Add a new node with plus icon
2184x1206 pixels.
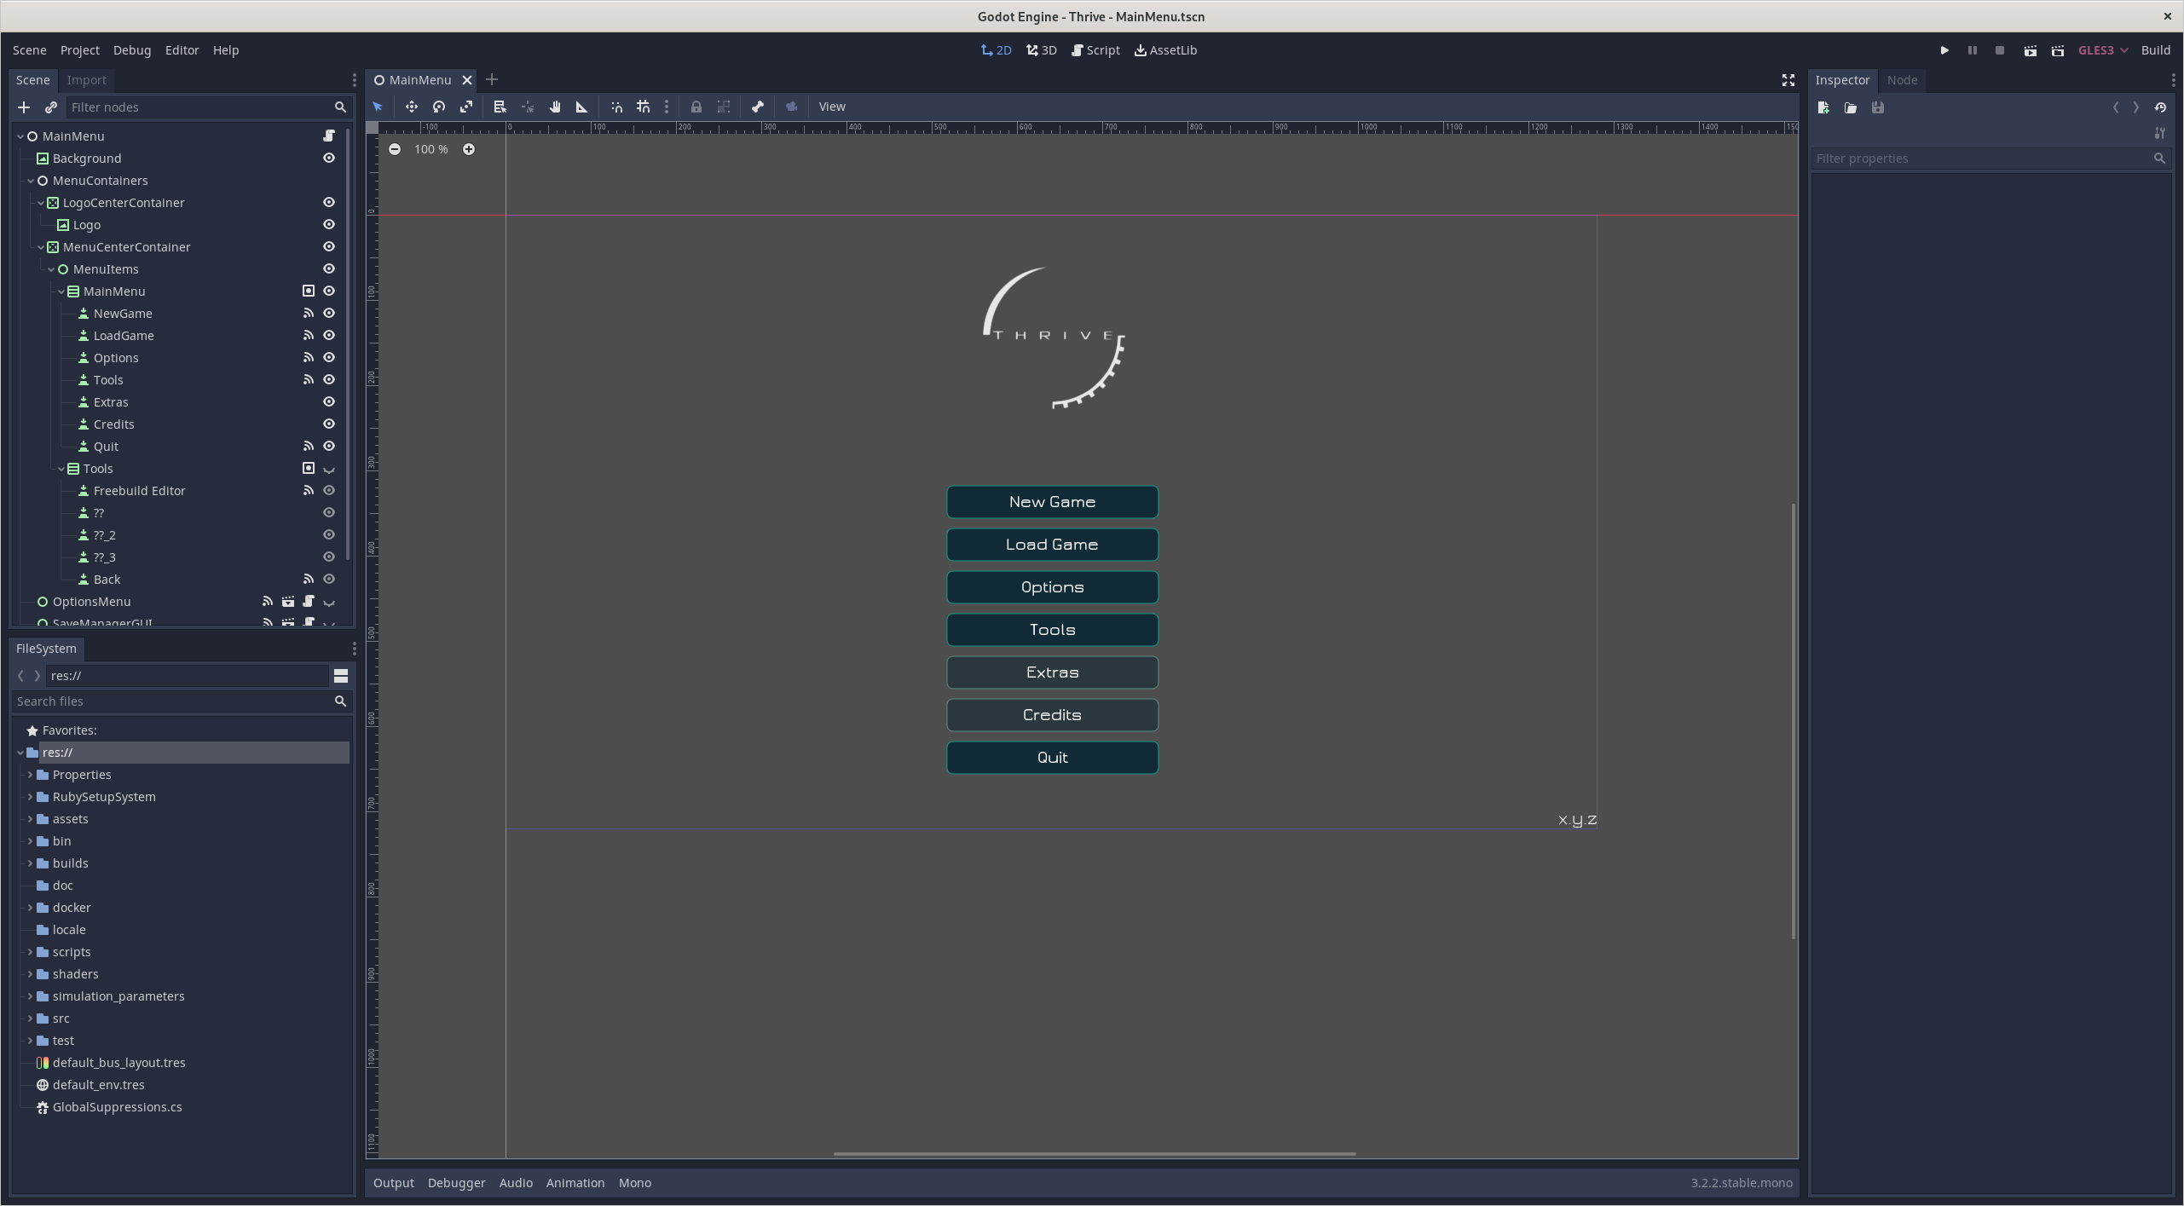pyautogui.click(x=24, y=107)
